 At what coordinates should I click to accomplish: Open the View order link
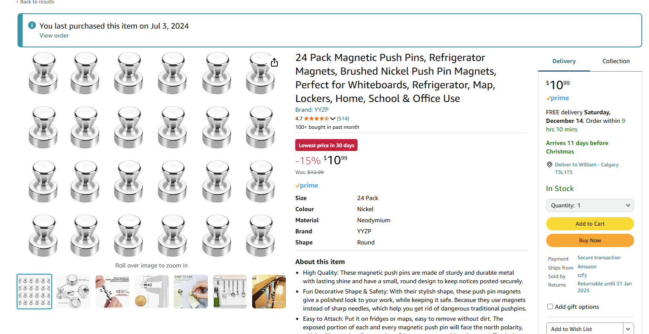54,35
